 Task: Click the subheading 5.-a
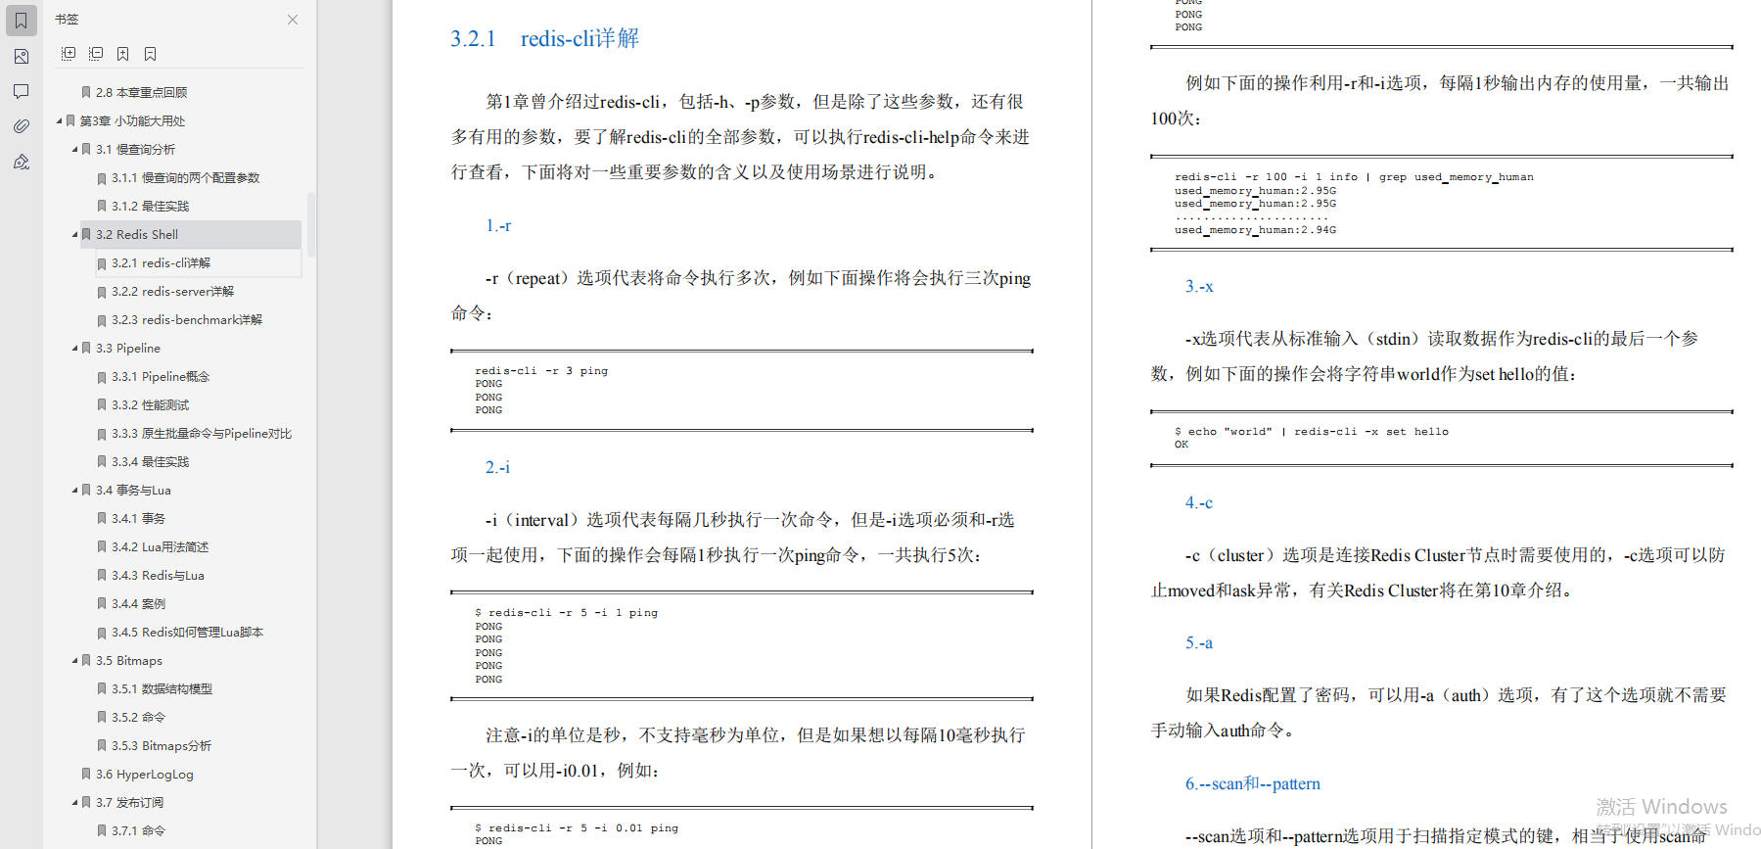tap(1199, 642)
